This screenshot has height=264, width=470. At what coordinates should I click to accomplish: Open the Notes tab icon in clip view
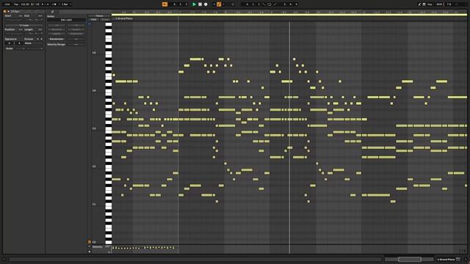(52, 12)
